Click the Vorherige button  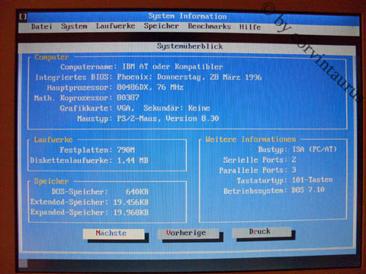click(x=188, y=233)
